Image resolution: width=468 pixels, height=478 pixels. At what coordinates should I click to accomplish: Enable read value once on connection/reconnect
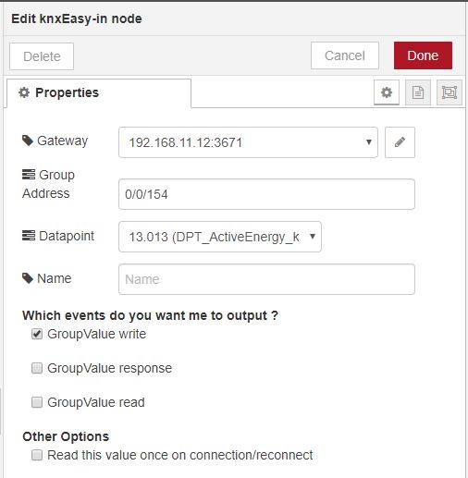37,455
